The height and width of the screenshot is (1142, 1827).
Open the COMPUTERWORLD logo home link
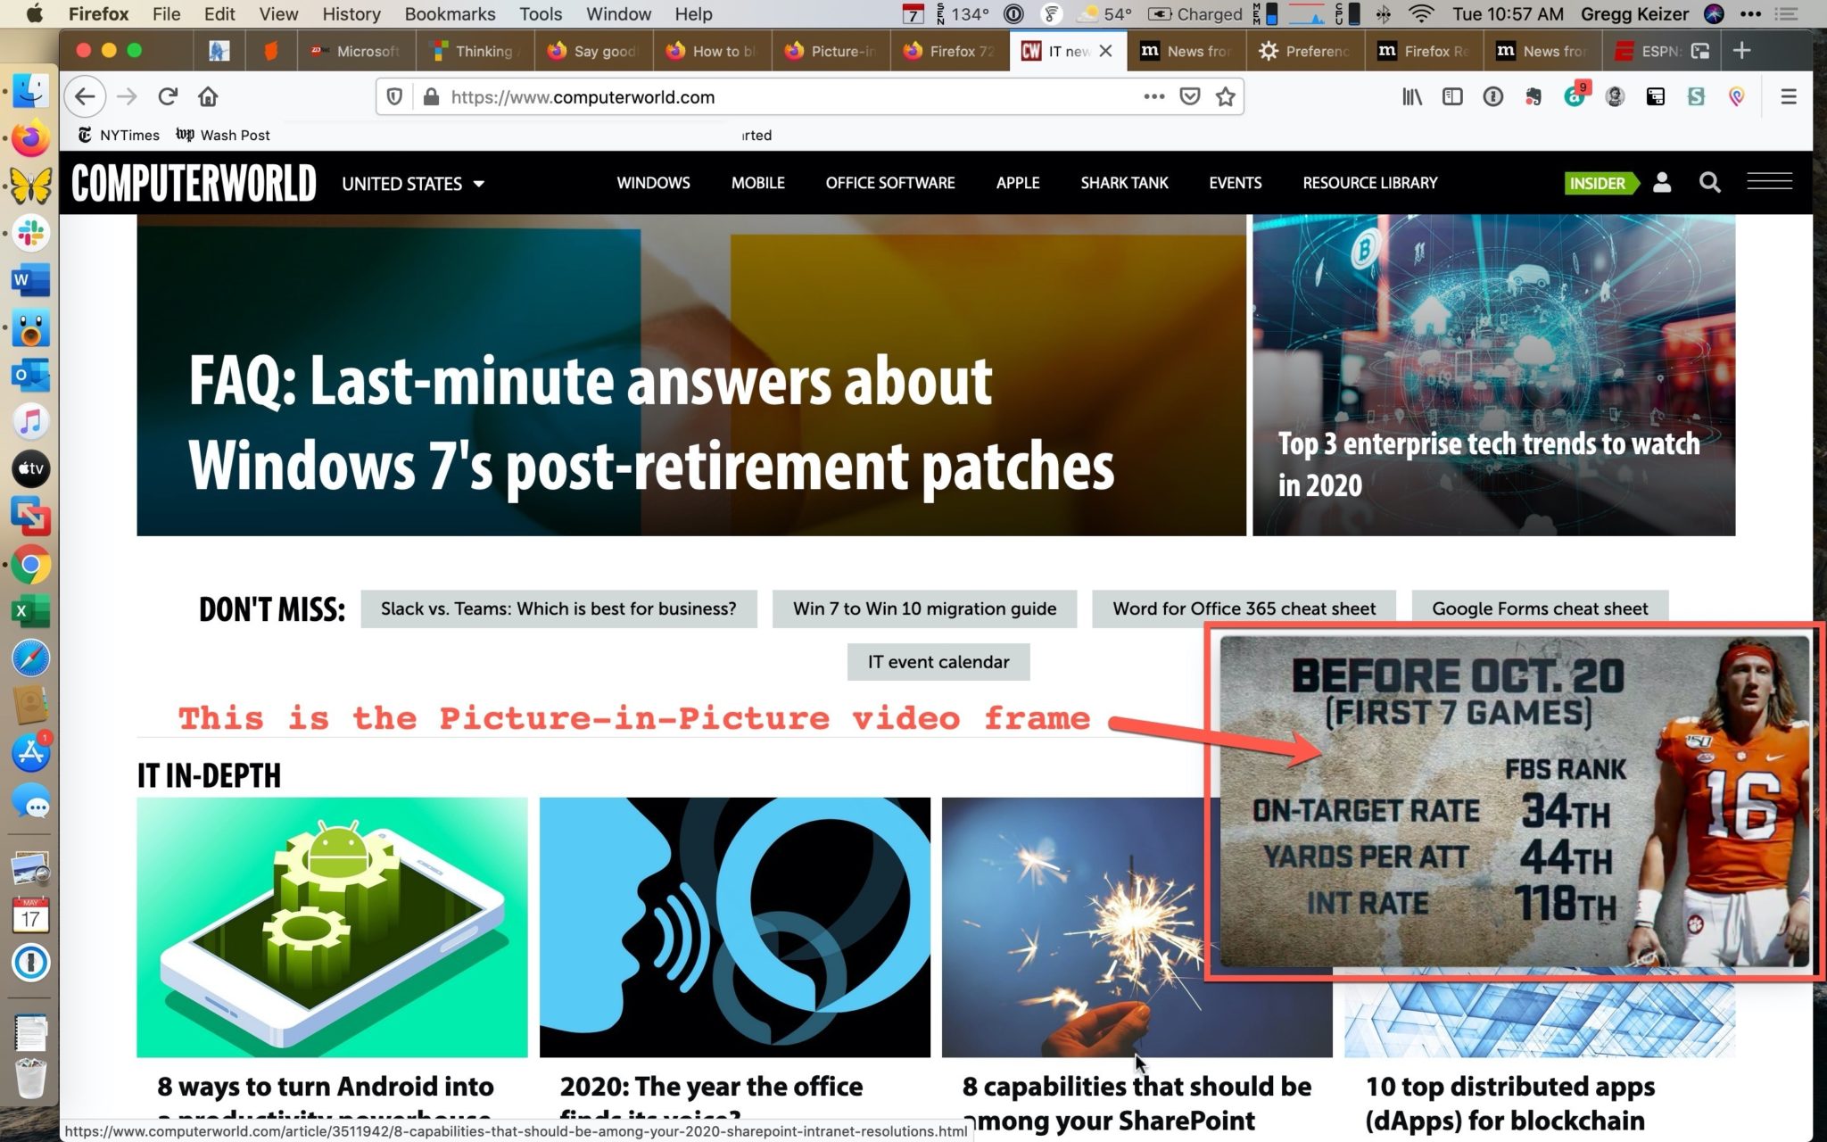pos(194,183)
